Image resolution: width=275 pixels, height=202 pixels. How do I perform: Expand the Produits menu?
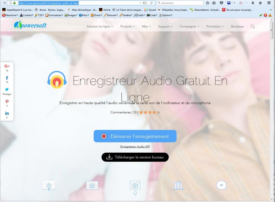point(128,27)
